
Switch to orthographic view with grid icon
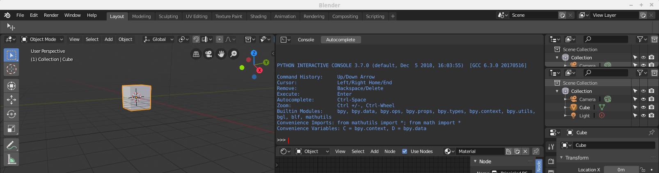point(196,54)
